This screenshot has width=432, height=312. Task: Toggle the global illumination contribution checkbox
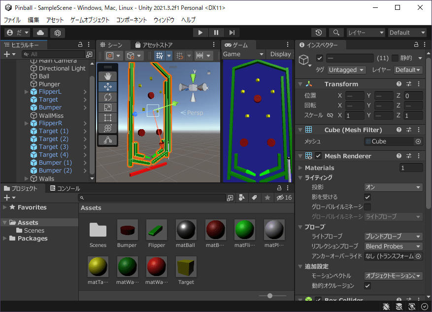coord(367,207)
